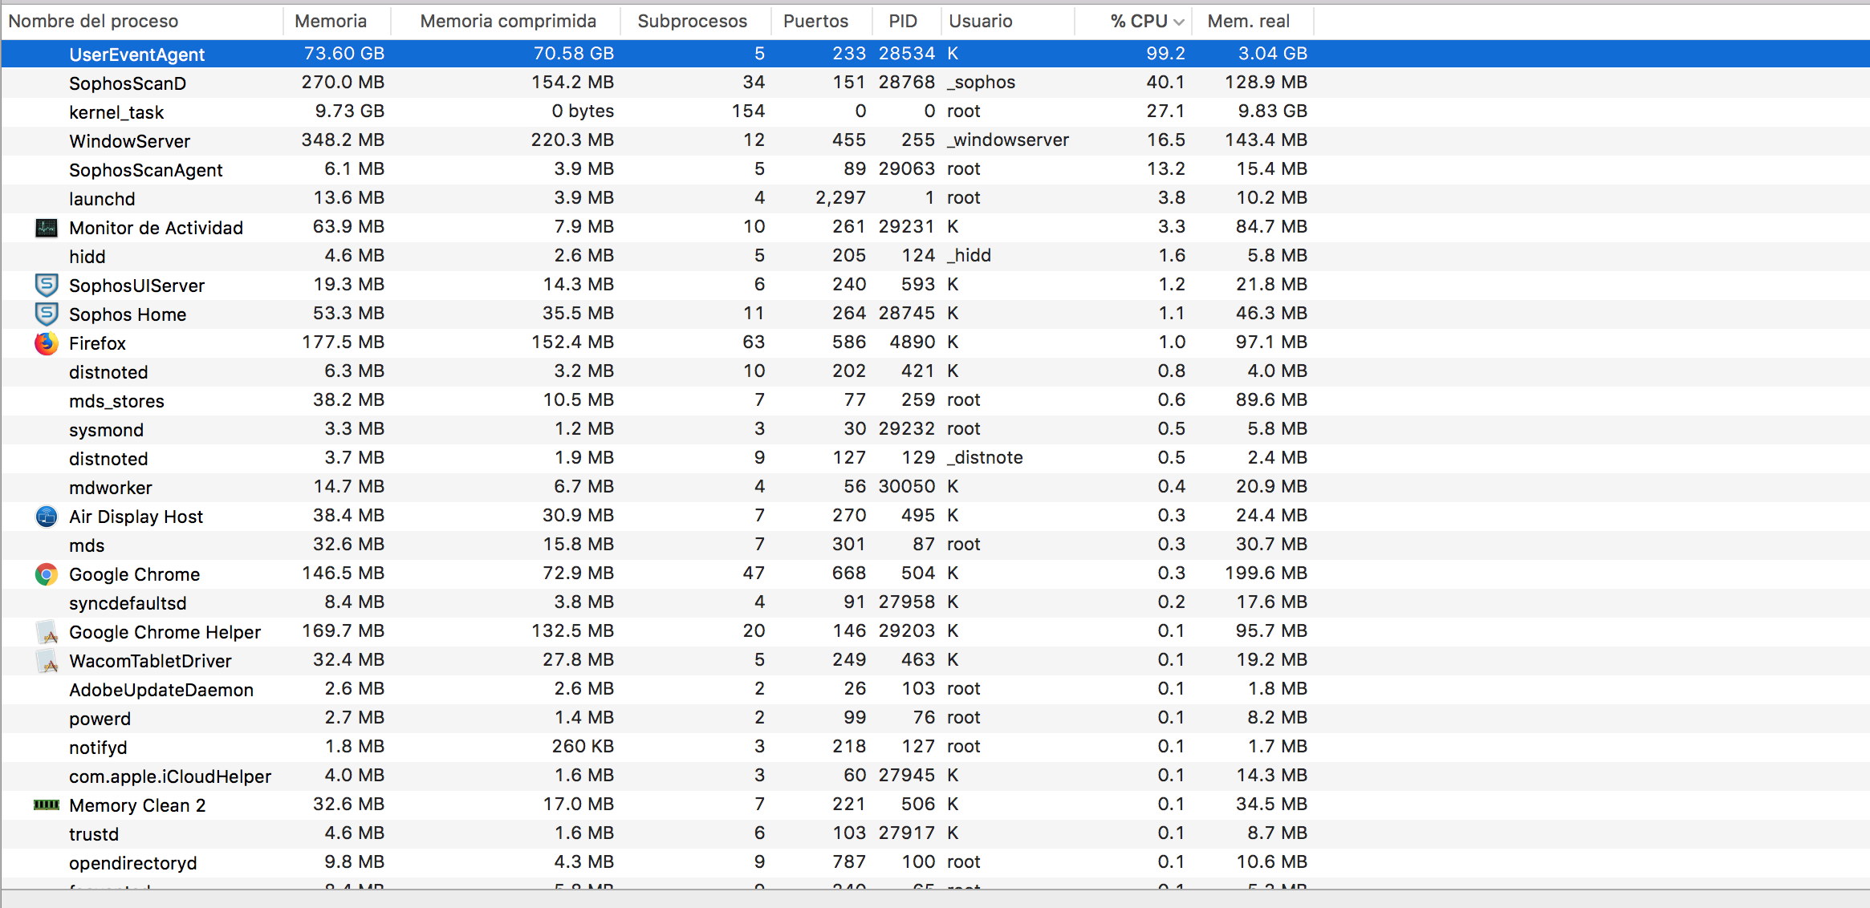This screenshot has height=908, width=1870.
Task: Select the launchd process
Action: [x=935, y=198]
